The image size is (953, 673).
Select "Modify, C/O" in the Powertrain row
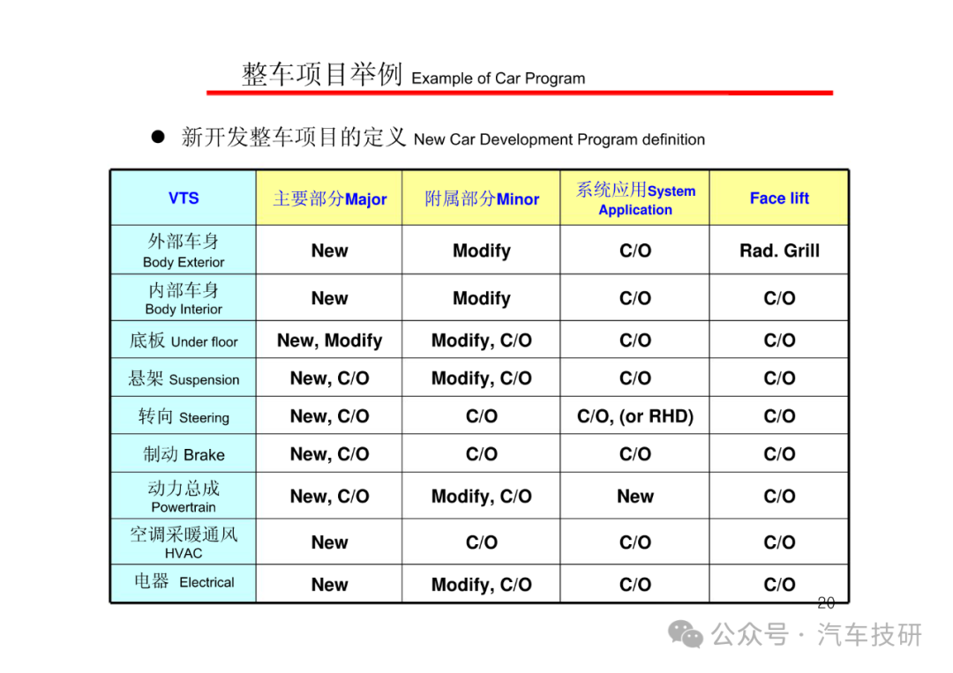pos(482,497)
